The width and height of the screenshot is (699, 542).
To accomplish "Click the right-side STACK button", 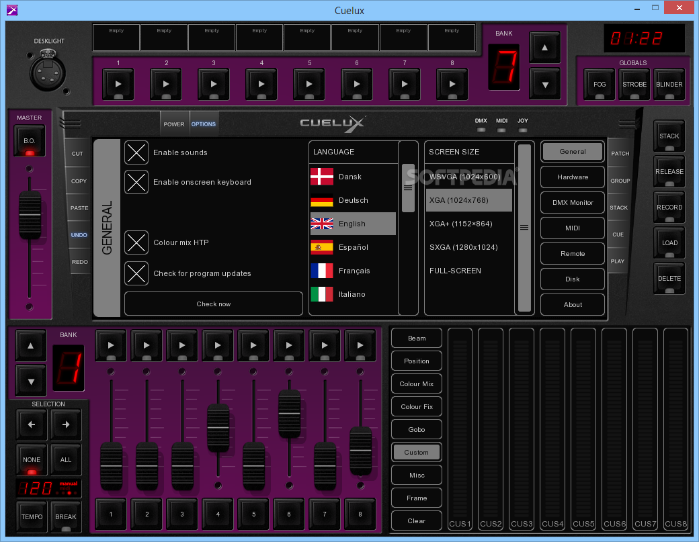I will point(669,136).
